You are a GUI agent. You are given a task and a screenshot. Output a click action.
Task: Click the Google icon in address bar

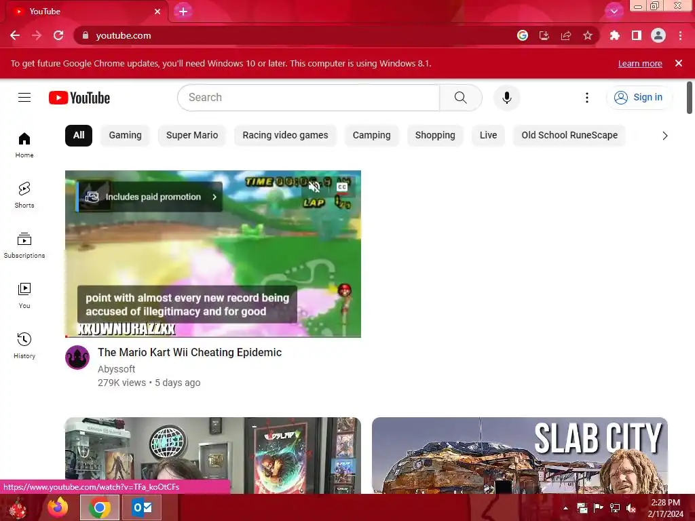click(523, 35)
